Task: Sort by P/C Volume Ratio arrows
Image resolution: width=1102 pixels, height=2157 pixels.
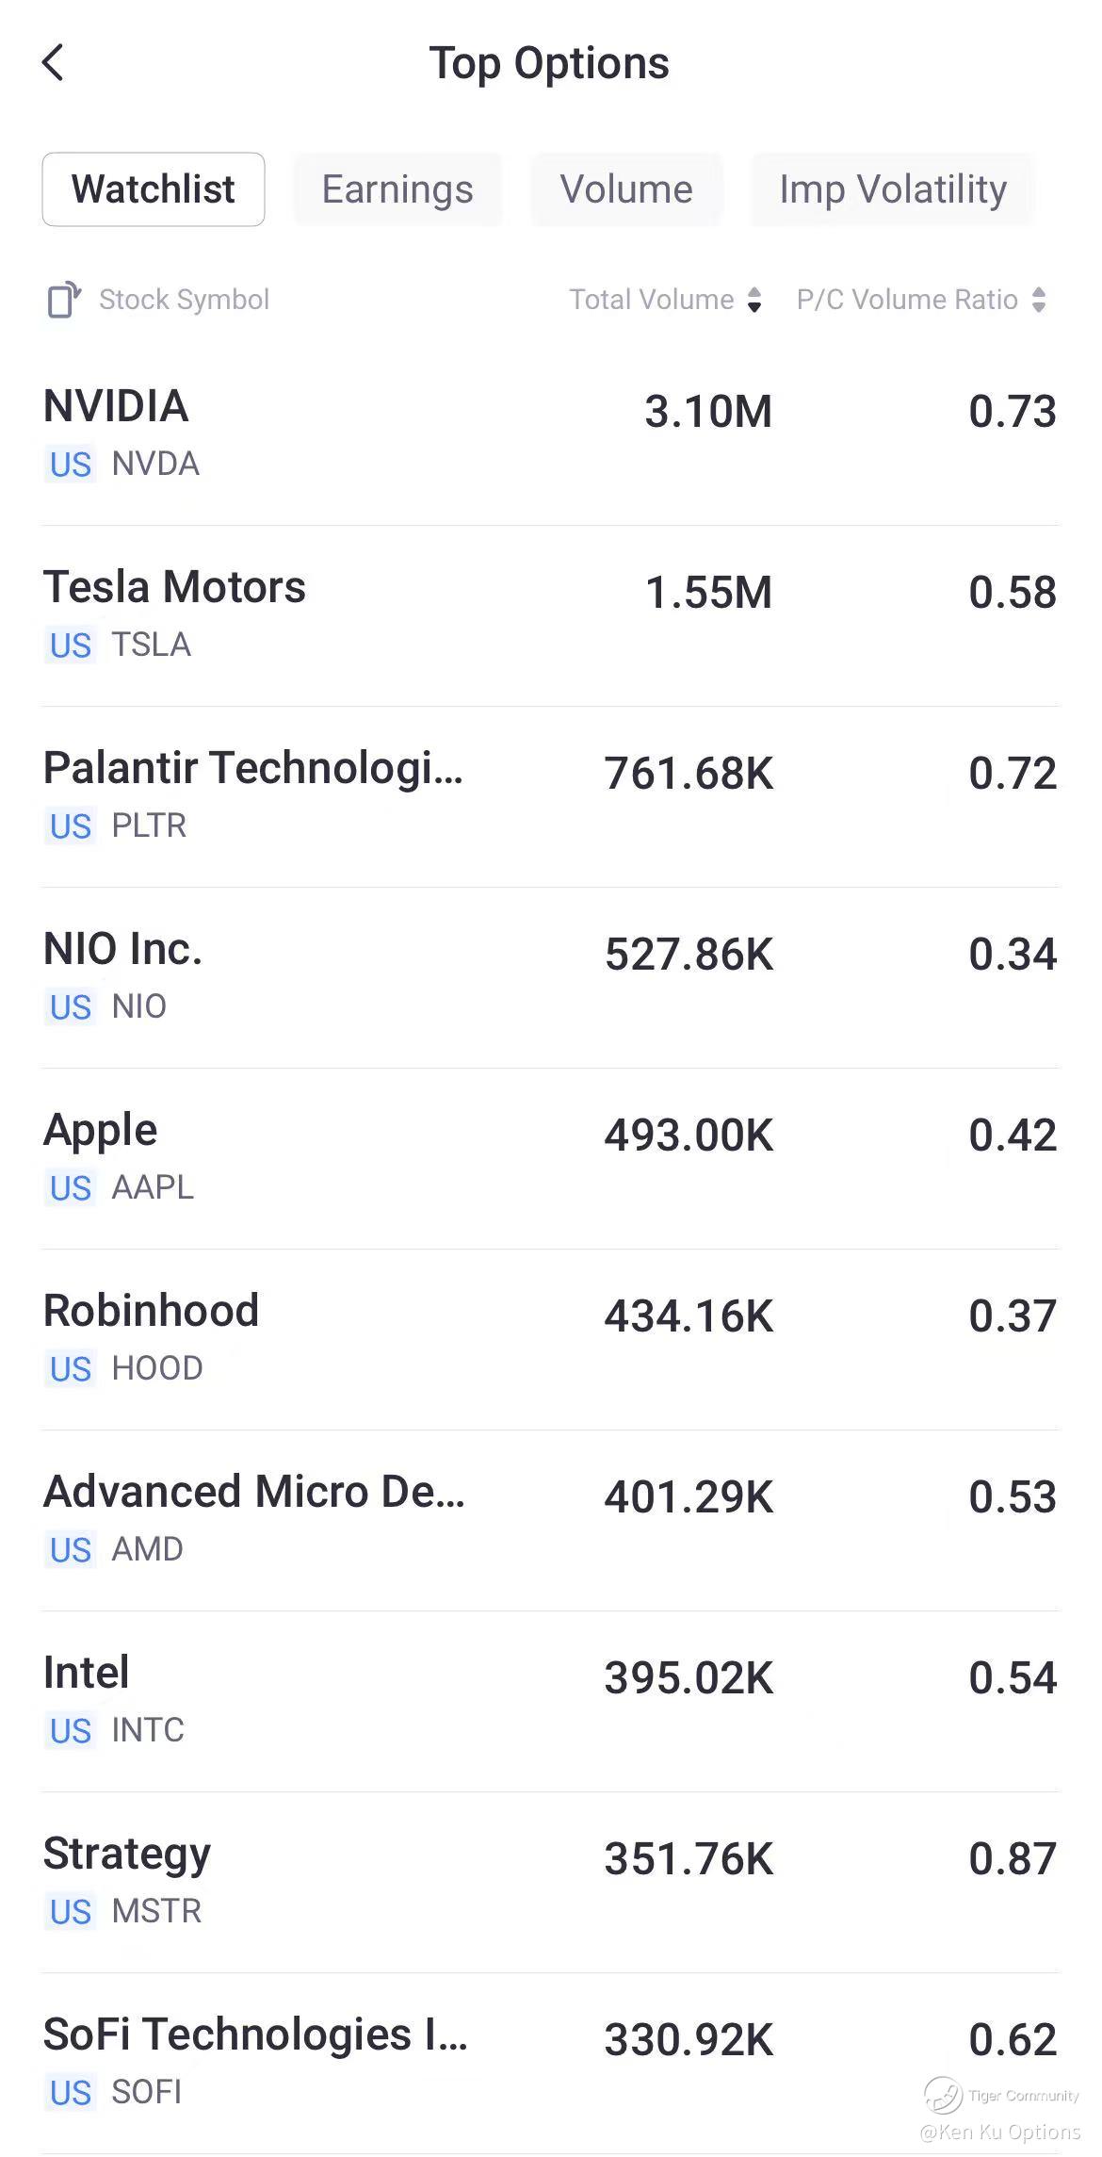Action: (x=1038, y=300)
